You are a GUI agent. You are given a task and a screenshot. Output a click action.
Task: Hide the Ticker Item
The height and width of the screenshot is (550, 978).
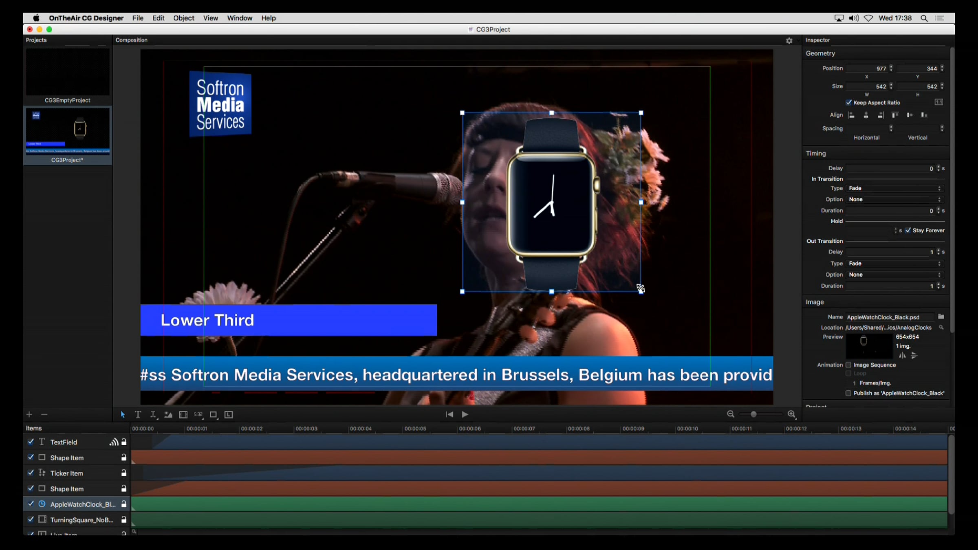pyautogui.click(x=31, y=473)
